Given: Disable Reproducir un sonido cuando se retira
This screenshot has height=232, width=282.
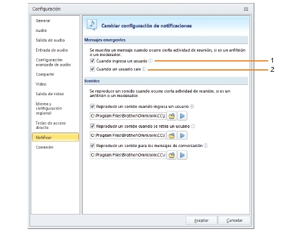Looking at the screenshot, I should [x=92, y=126].
